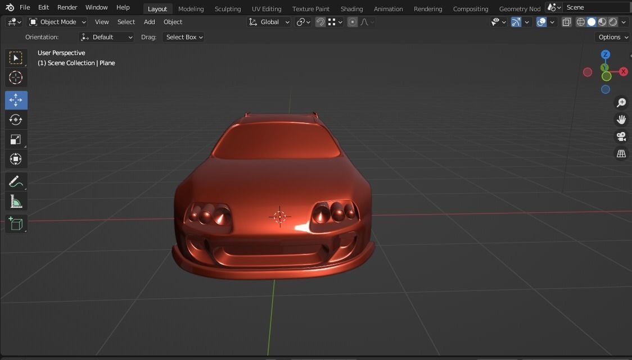Switch to the Modeling workspace tab
632x360 pixels.
pos(191,9)
